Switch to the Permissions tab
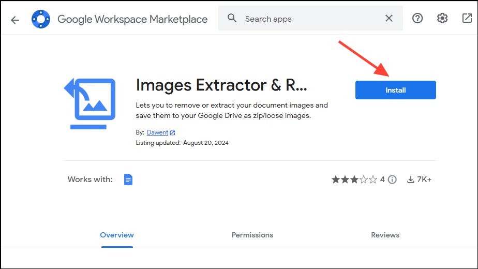The image size is (478, 269). click(x=252, y=235)
